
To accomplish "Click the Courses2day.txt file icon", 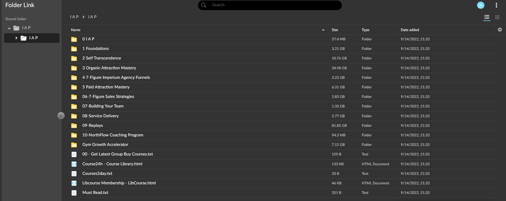I will click(x=74, y=173).
